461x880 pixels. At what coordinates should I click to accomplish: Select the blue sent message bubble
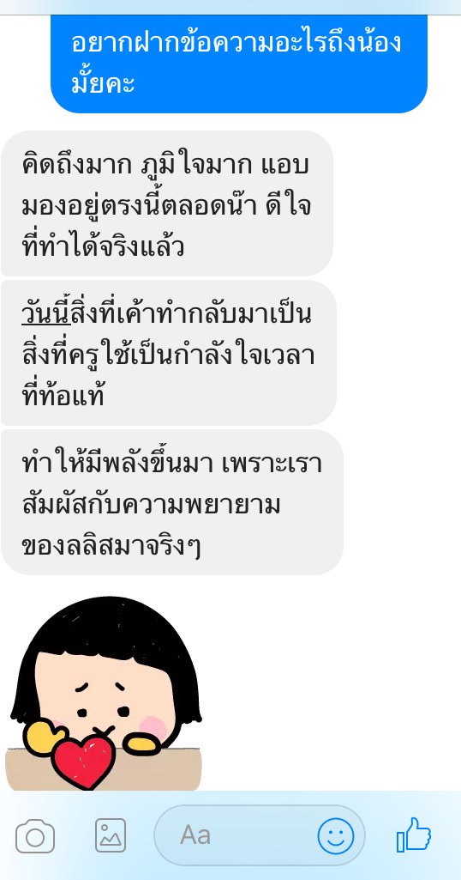tap(239, 64)
